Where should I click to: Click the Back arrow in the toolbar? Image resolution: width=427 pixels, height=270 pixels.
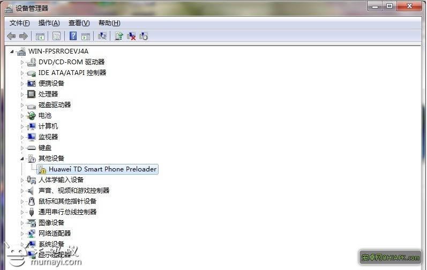pos(11,36)
